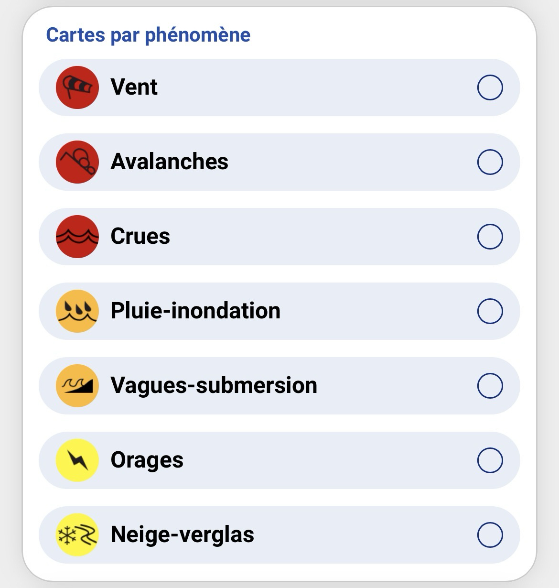559x588 pixels.
Task: Click the orange Vagues-submersion wave icon
Action: [x=77, y=386]
